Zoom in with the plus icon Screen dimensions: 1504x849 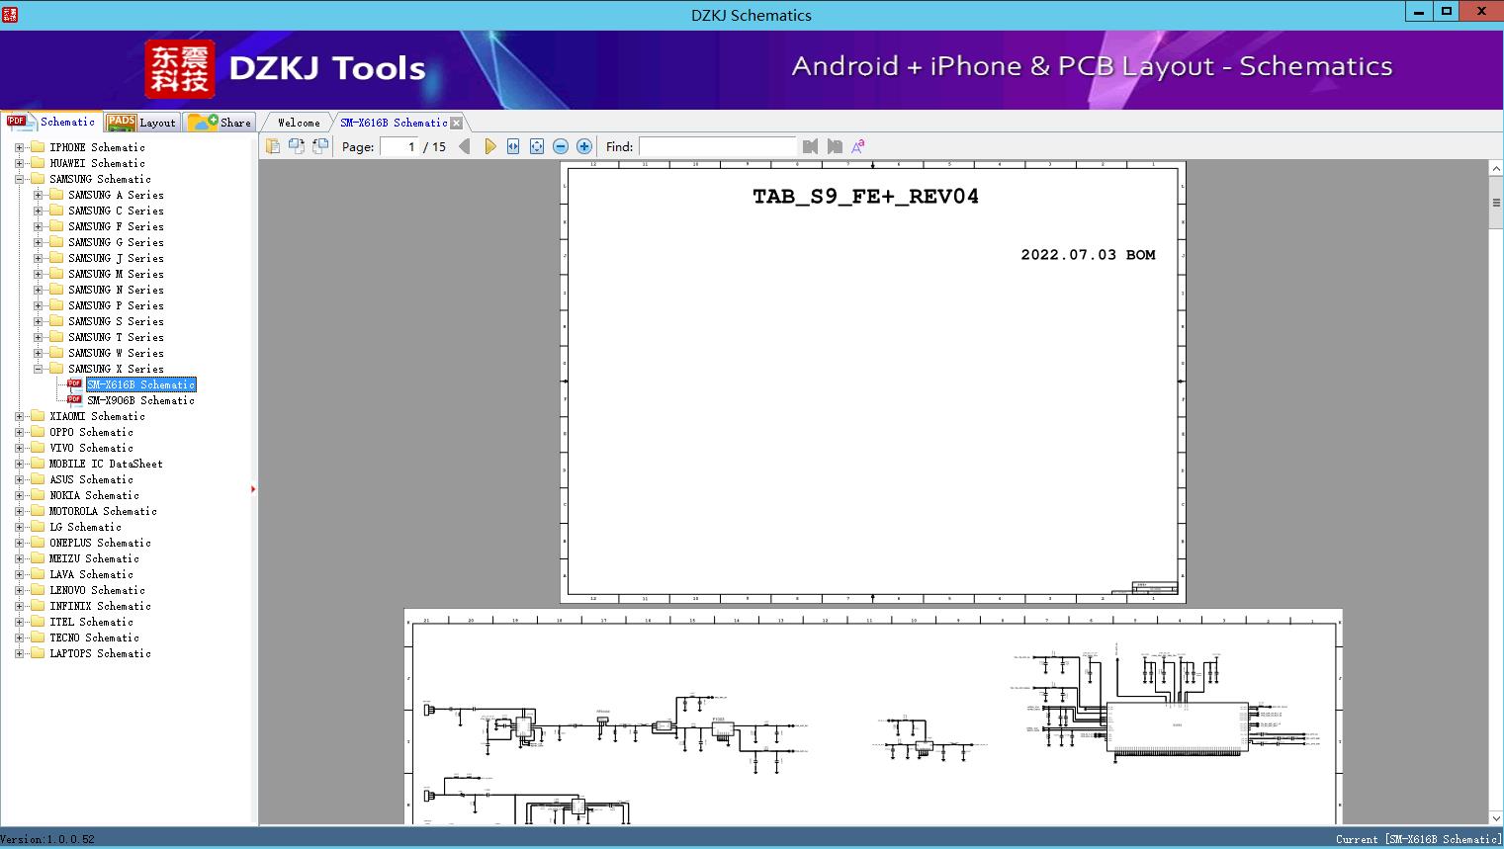[x=584, y=146]
